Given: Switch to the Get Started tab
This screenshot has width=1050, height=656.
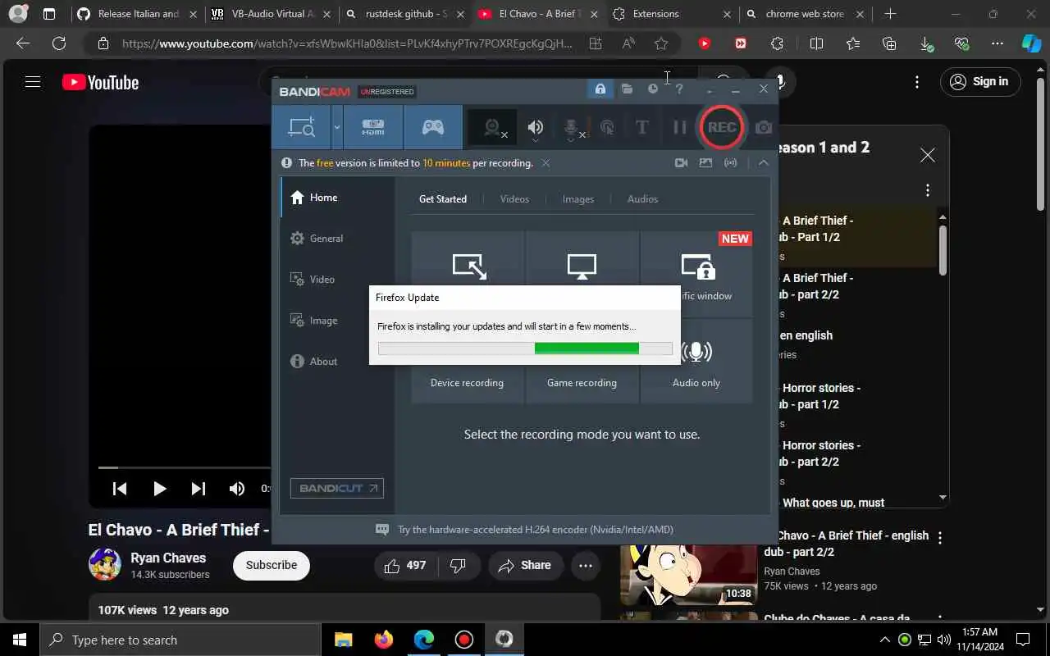Looking at the screenshot, I should (443, 199).
